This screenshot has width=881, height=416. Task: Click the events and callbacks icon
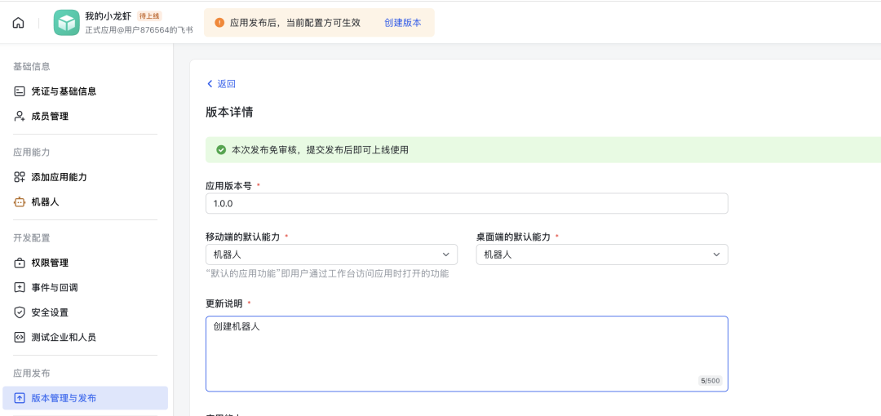pos(20,287)
